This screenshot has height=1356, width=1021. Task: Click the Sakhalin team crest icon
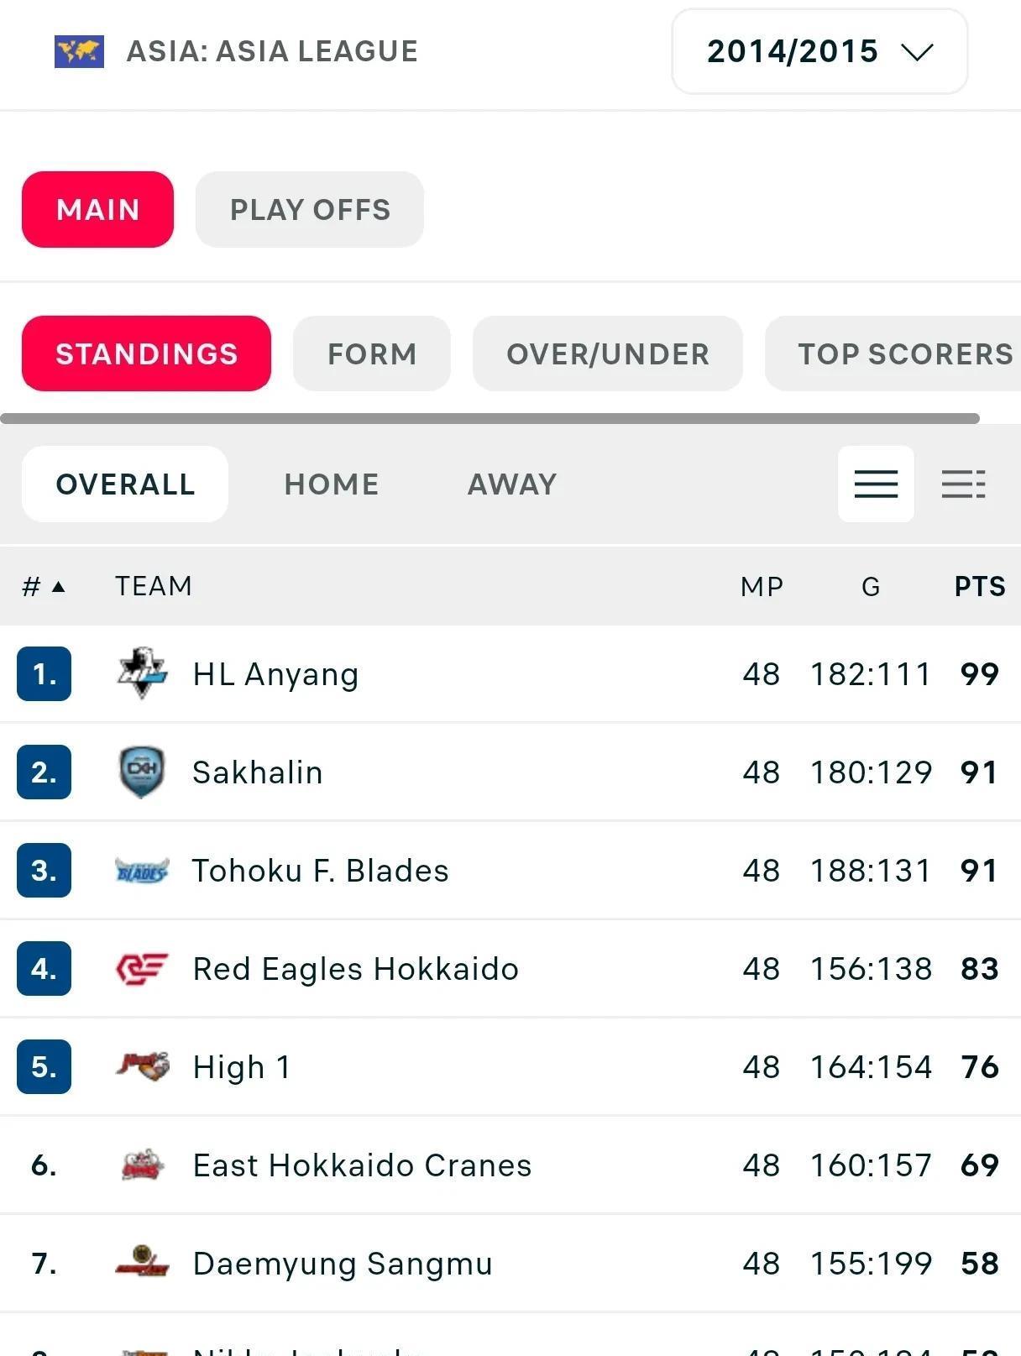point(142,772)
